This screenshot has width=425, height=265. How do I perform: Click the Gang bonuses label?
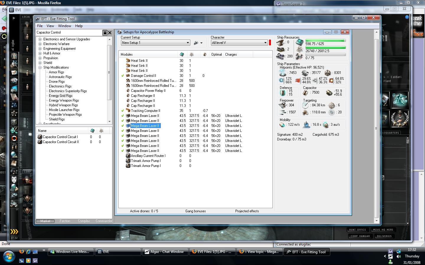pos(196,211)
